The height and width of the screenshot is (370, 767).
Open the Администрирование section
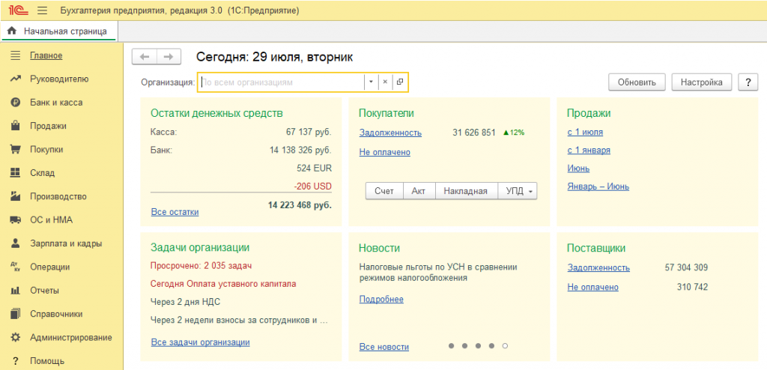(71, 337)
